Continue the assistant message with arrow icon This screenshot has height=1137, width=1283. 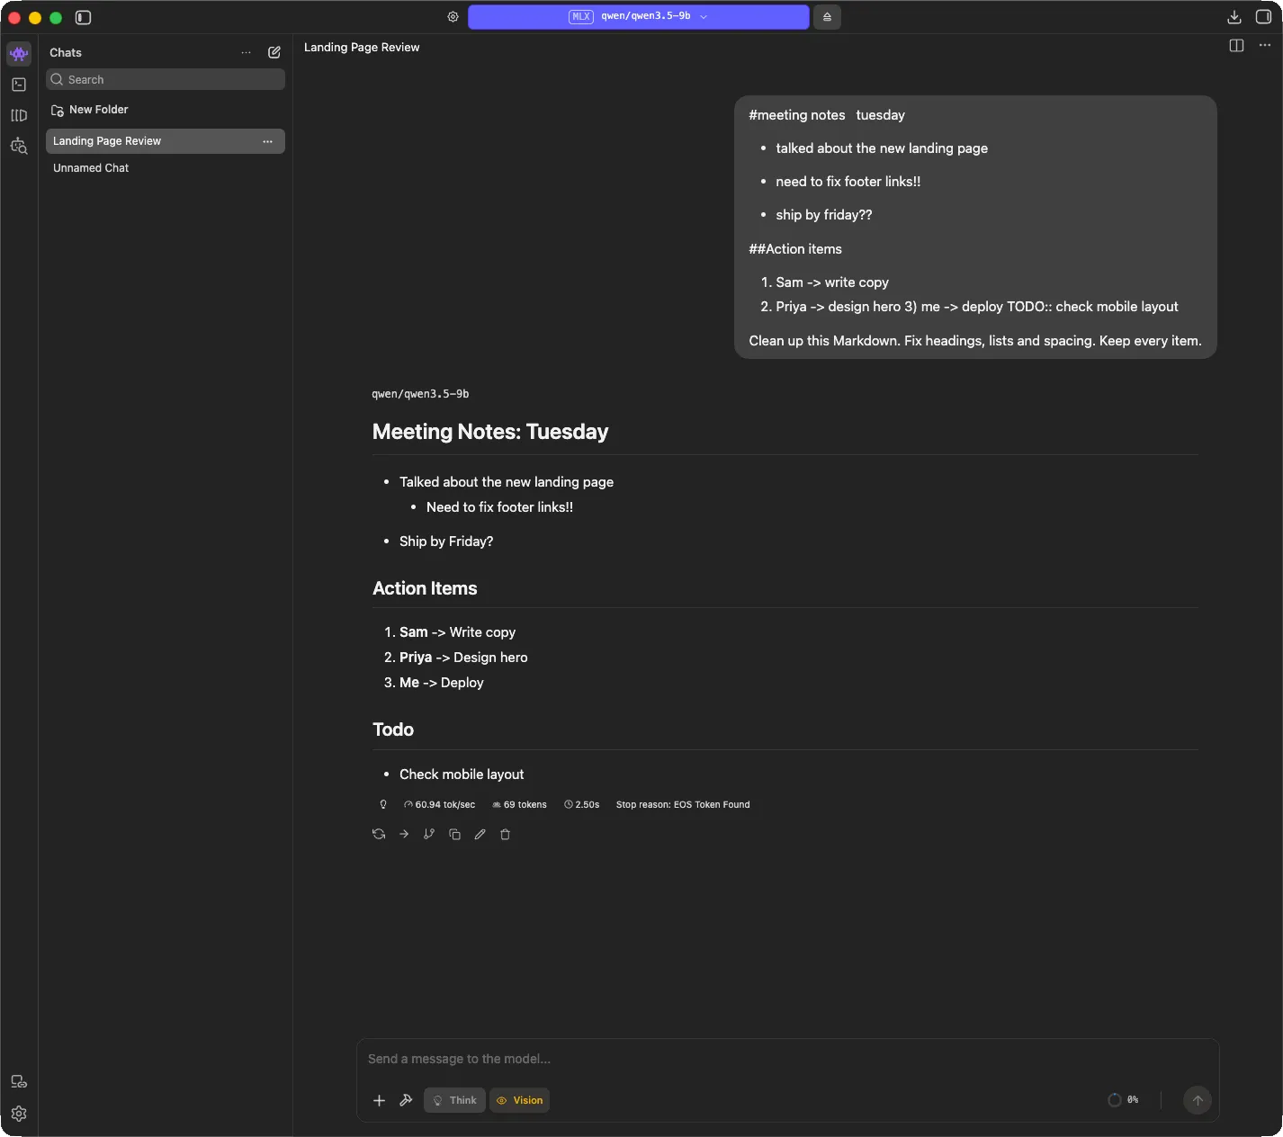(404, 834)
